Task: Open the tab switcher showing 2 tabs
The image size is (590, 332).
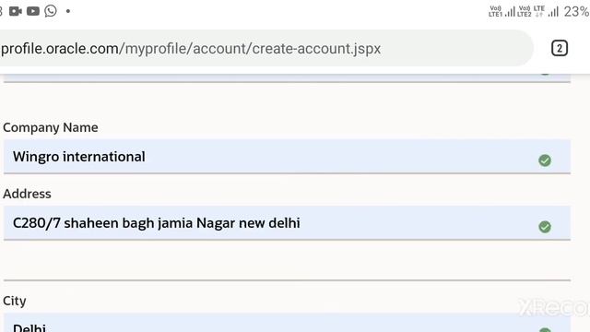Action: (x=560, y=49)
